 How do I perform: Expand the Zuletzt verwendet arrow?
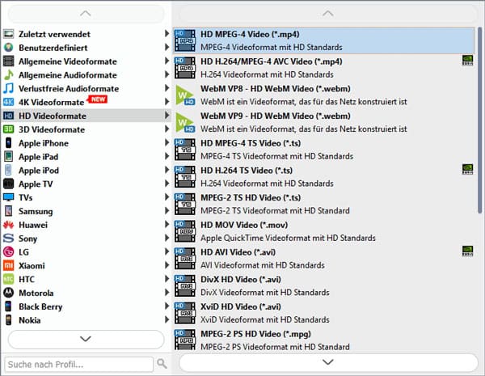(167, 34)
